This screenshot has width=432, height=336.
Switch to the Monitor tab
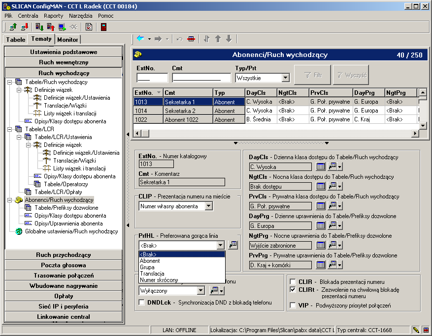pyautogui.click(x=68, y=40)
